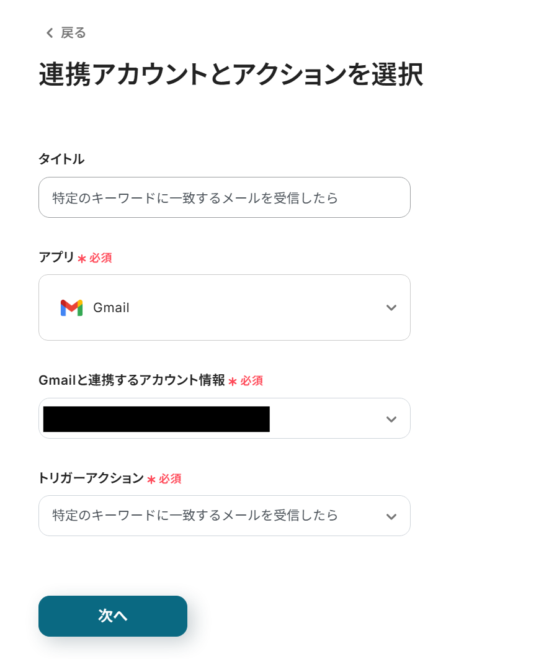This screenshot has width=549, height=659.
Task: Open the Gmail account dropdown chevron
Action: tap(391, 419)
